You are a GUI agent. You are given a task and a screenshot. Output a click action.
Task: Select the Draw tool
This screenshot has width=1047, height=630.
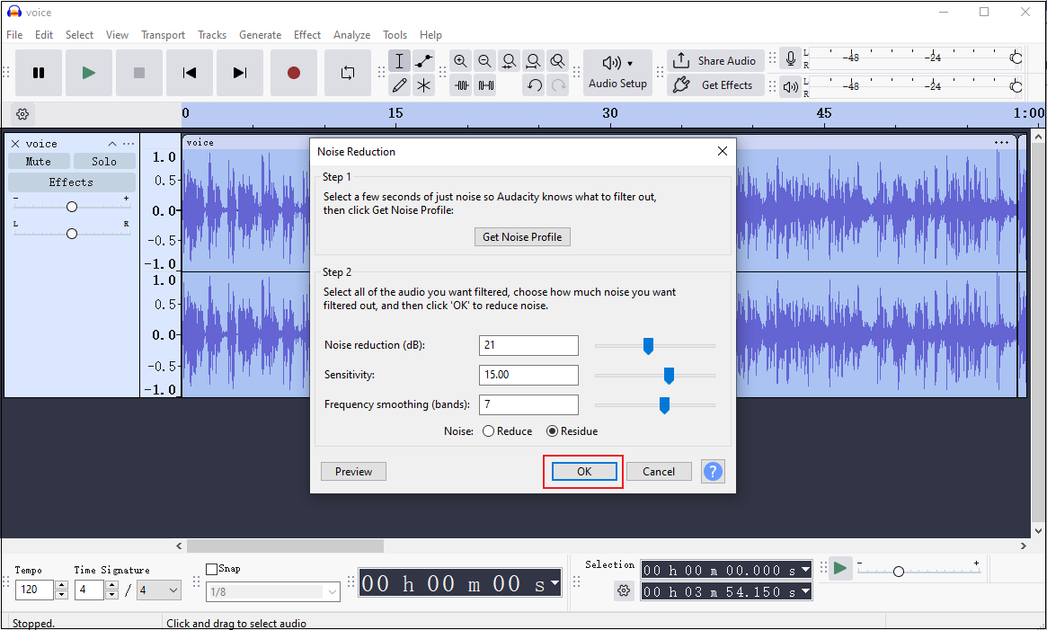pyautogui.click(x=400, y=85)
